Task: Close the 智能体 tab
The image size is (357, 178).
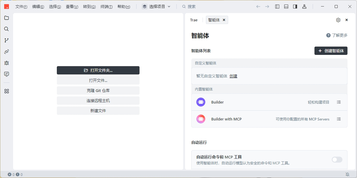Action: [x=224, y=20]
